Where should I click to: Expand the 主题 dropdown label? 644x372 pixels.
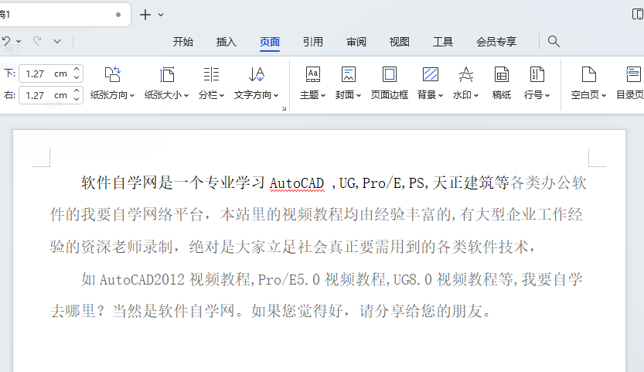pyautogui.click(x=312, y=95)
